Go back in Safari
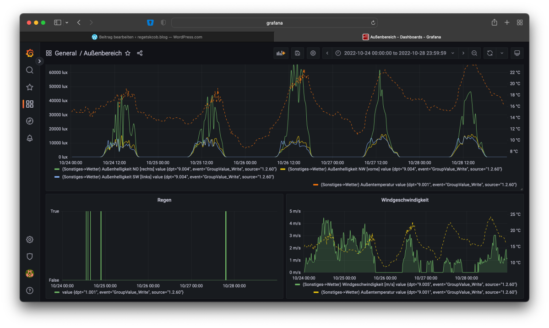This screenshot has width=549, height=328. [79, 22]
